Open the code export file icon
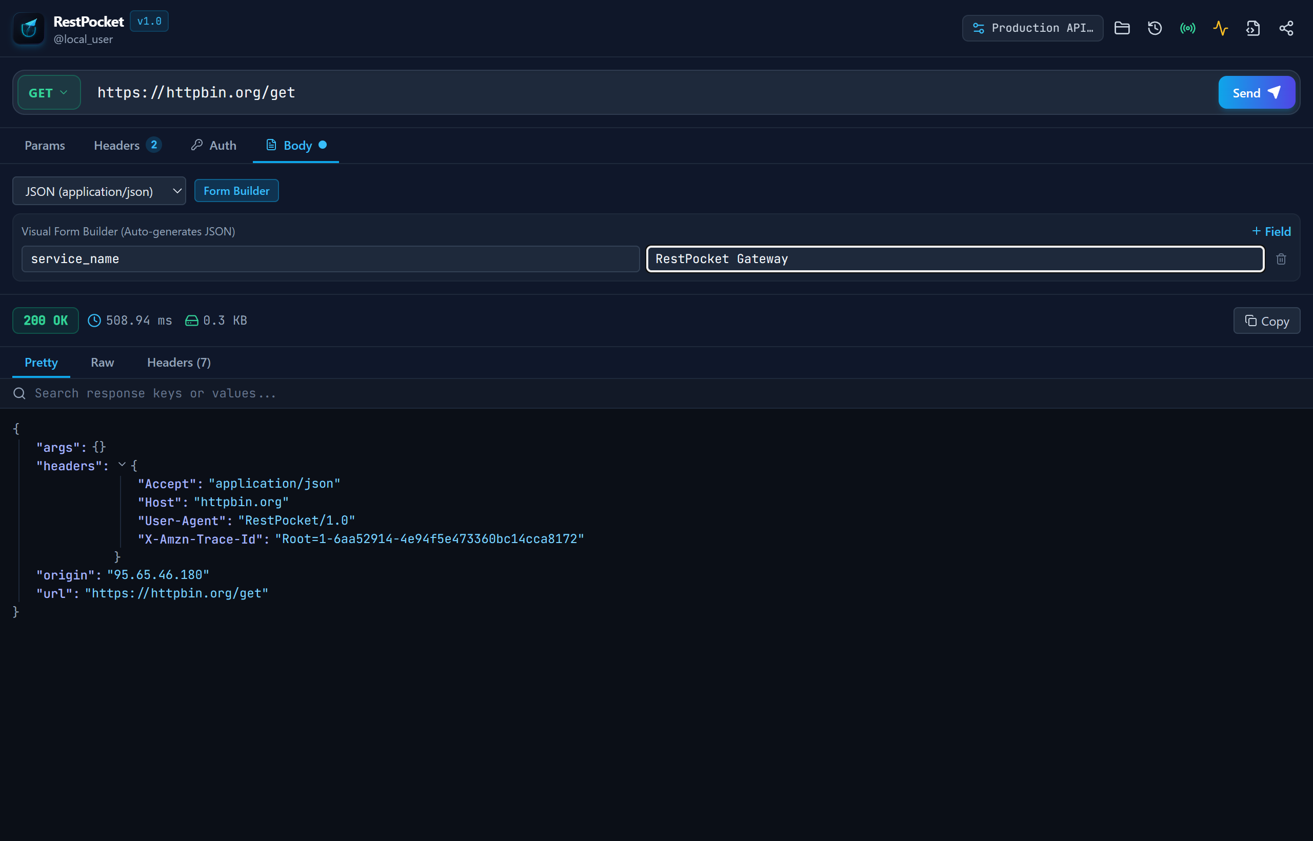 point(1253,28)
